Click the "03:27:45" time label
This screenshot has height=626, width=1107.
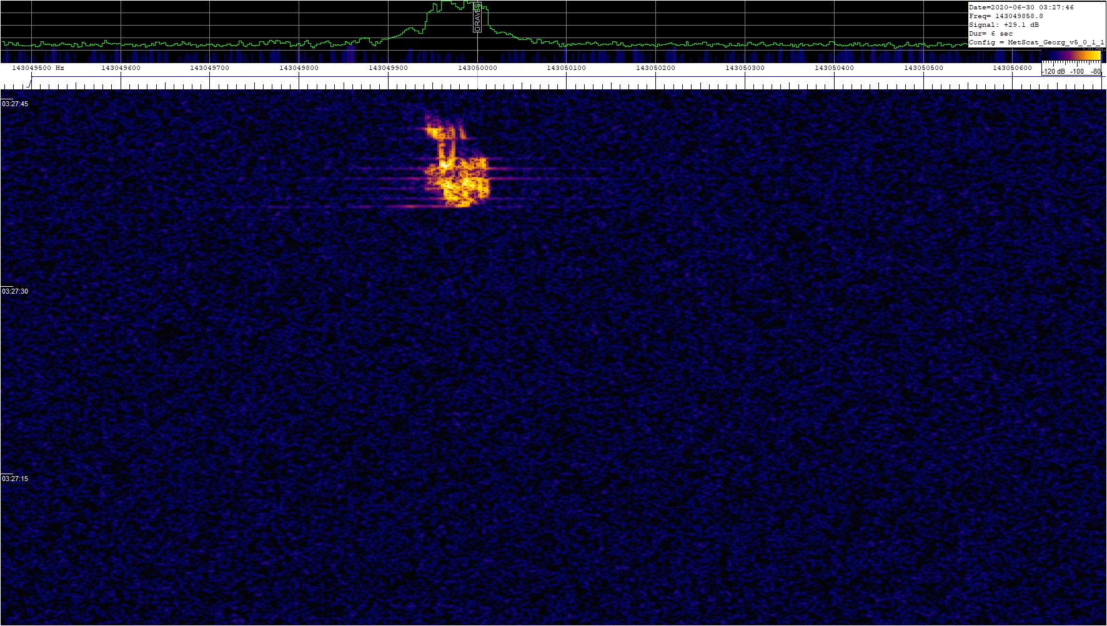15,104
